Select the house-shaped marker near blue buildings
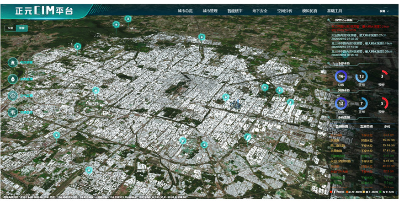399x205 pixels. [x=225, y=97]
